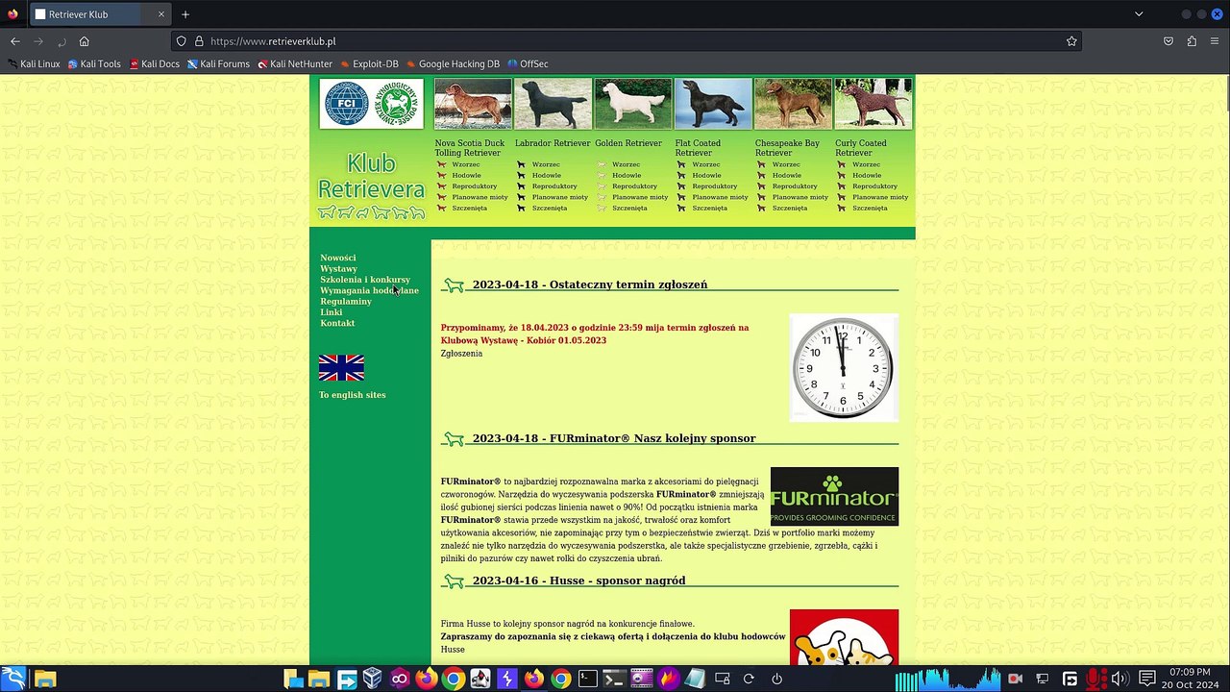This screenshot has width=1230, height=692.
Task: Click the red microphone tray icon
Action: coord(1095,679)
